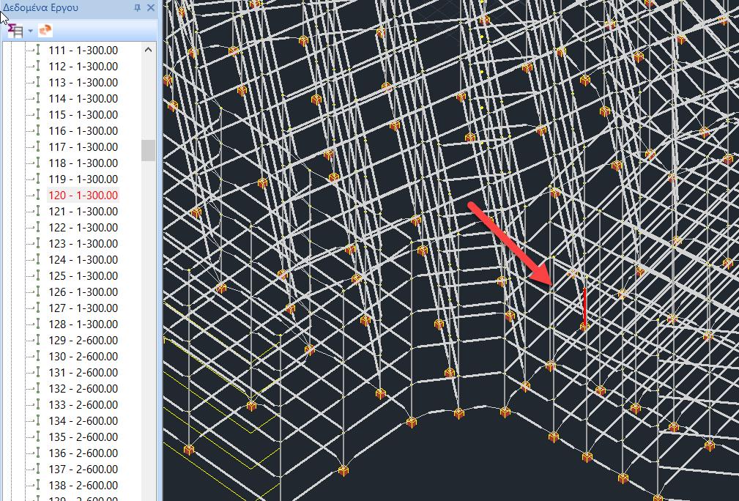This screenshot has width=739, height=501.
Task: Select tree item 118 - 1-300.00
Action: point(83,163)
